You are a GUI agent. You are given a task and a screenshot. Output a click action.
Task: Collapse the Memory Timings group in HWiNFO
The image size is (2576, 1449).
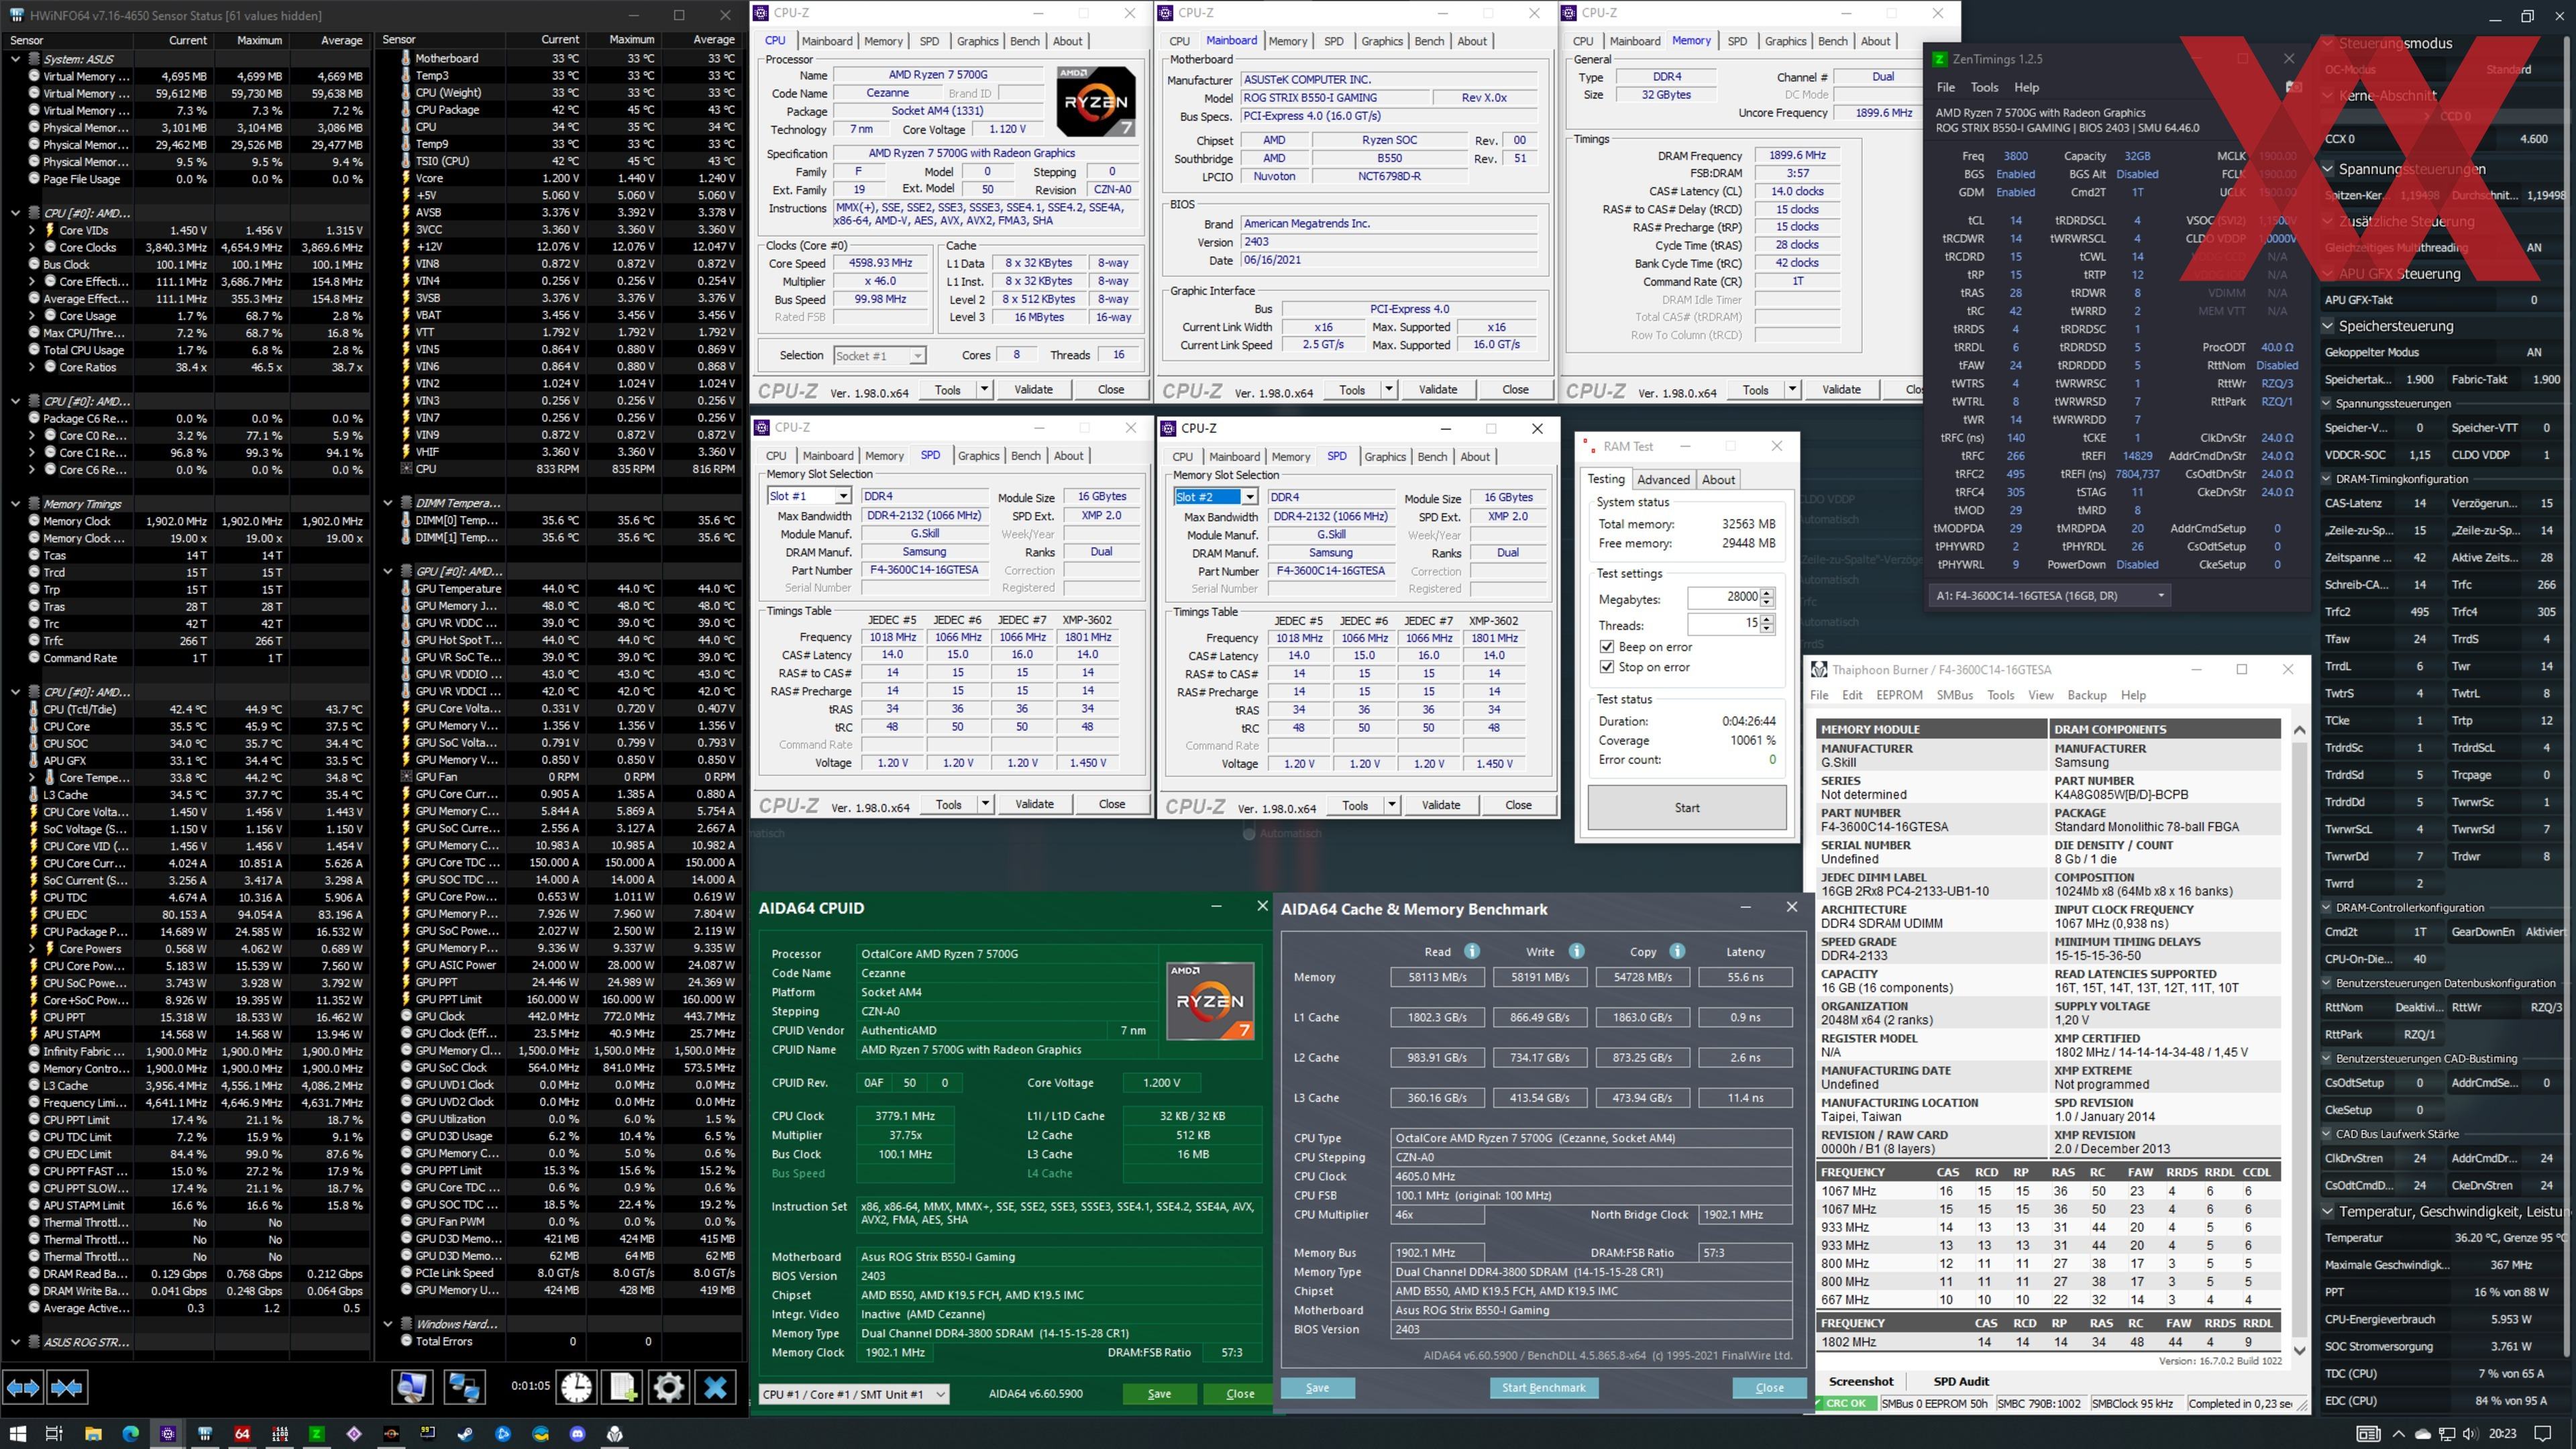click(x=15, y=504)
